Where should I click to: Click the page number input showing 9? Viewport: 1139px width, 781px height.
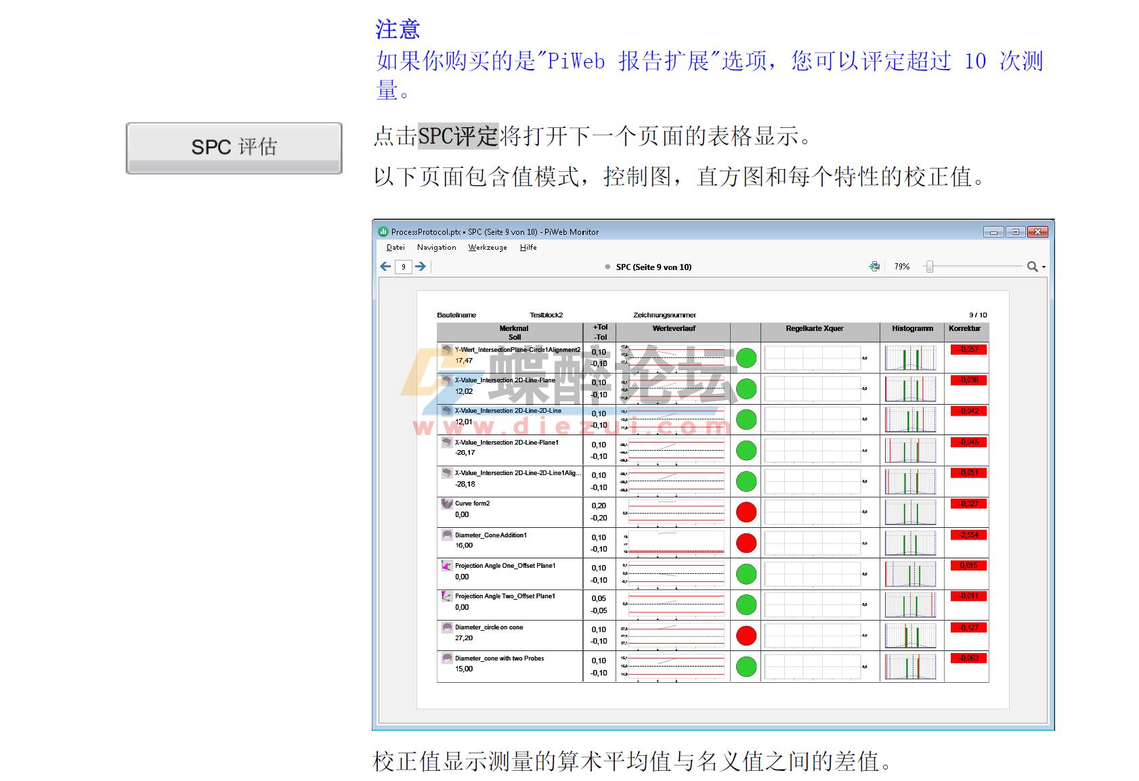(x=403, y=266)
